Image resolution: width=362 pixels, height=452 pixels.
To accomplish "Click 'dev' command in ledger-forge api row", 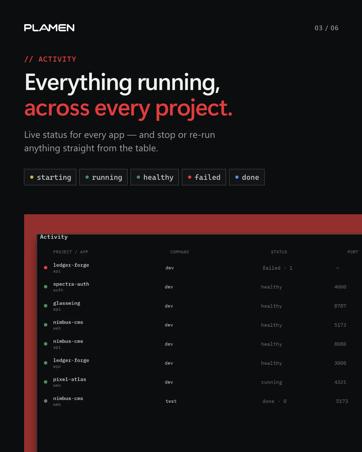I will [170, 268].
